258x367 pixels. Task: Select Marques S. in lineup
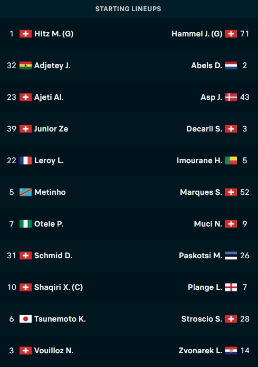click(x=201, y=192)
